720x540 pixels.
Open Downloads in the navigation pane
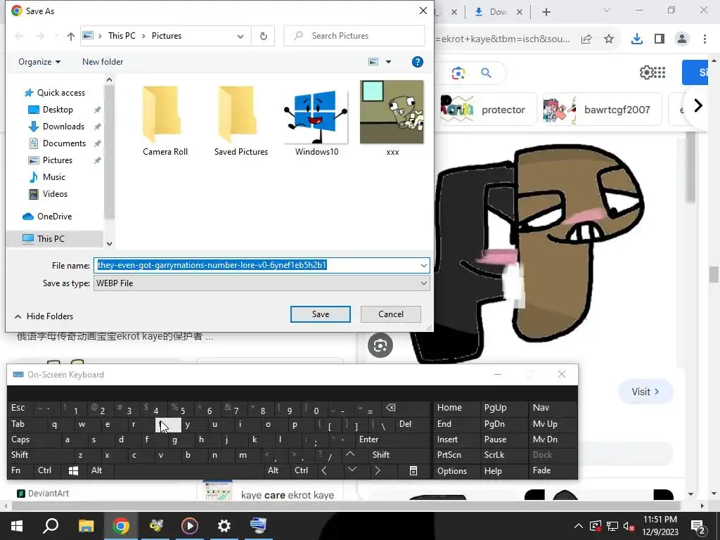click(x=63, y=127)
